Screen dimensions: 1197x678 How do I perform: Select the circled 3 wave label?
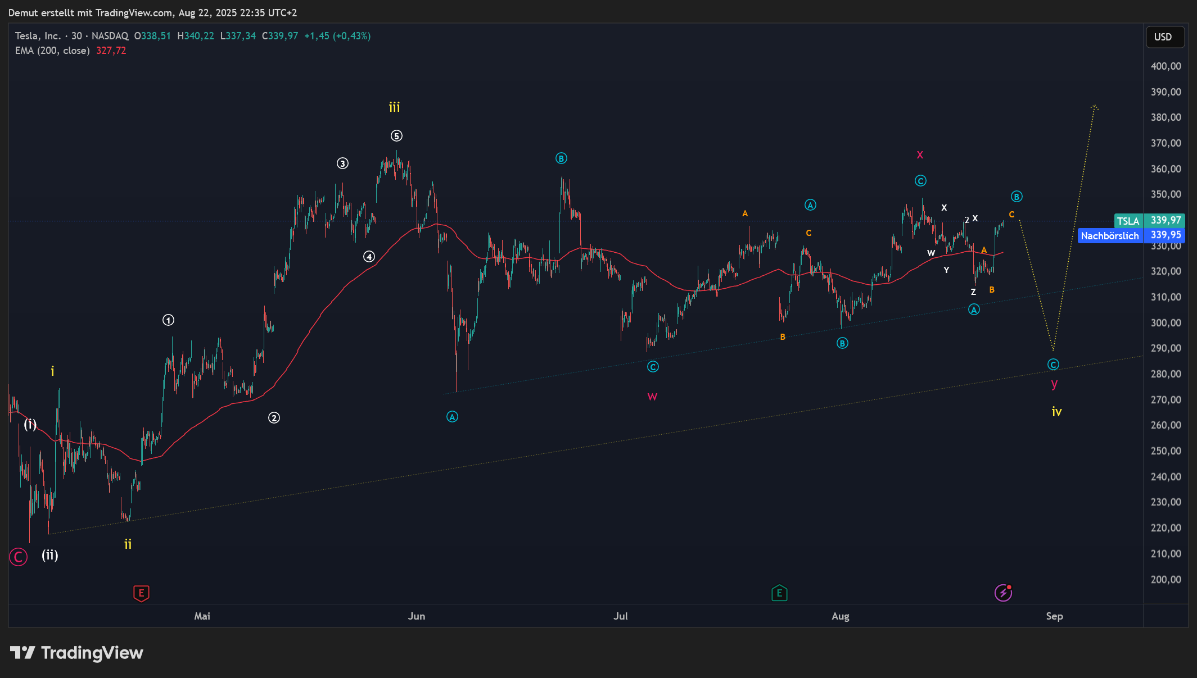pos(342,163)
